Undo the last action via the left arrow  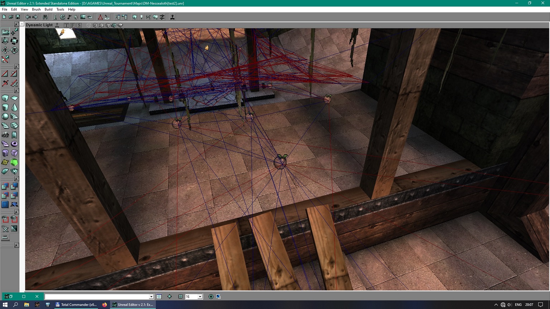pos(28,17)
